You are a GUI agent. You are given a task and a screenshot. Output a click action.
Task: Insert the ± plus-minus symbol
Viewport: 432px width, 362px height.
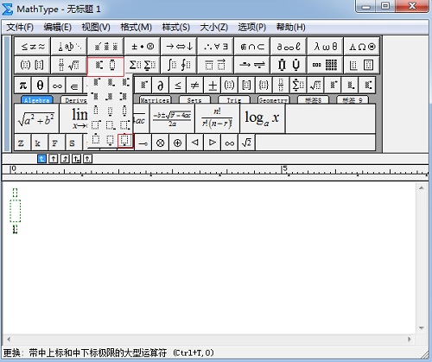click(213, 86)
